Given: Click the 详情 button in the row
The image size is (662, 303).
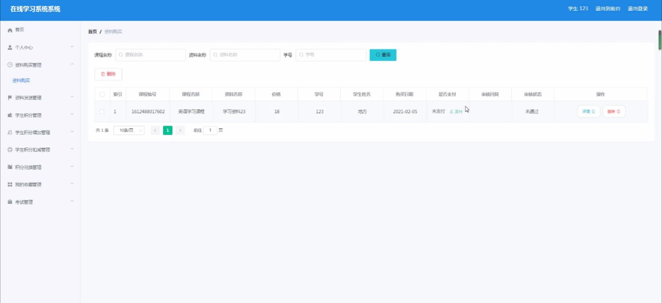Looking at the screenshot, I should [589, 112].
